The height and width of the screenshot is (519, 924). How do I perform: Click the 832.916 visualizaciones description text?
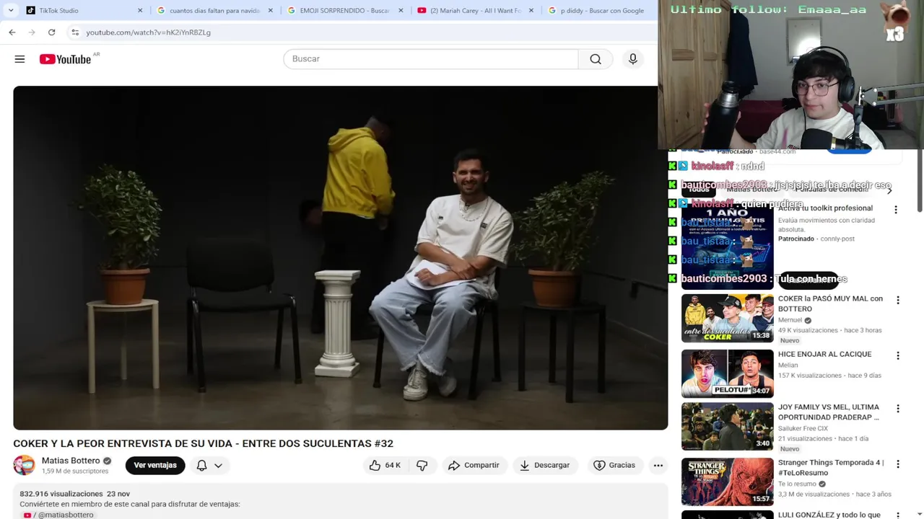tap(61, 494)
